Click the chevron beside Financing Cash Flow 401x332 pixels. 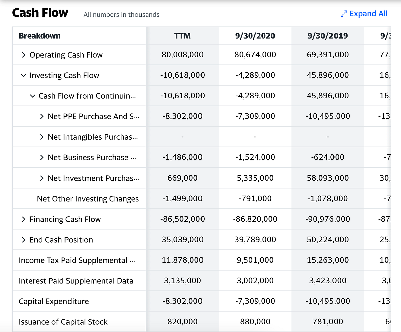click(x=23, y=219)
